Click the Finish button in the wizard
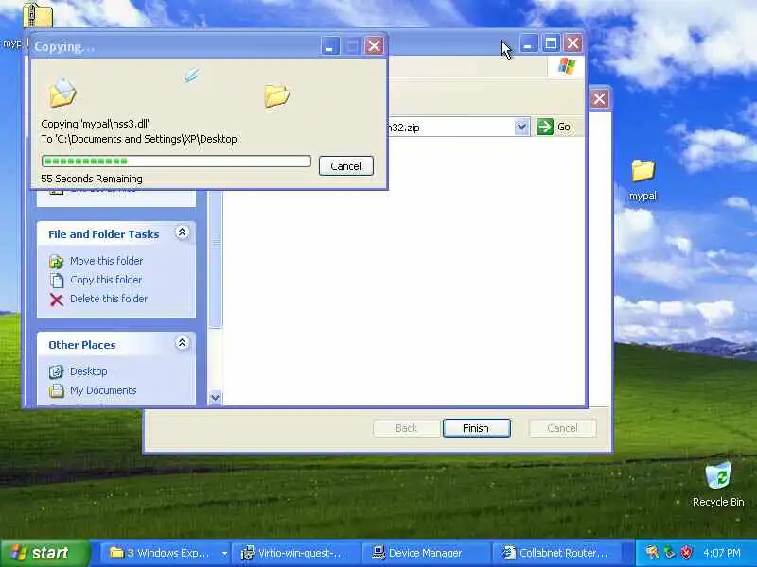Screen dimensions: 757x567 point(476,428)
